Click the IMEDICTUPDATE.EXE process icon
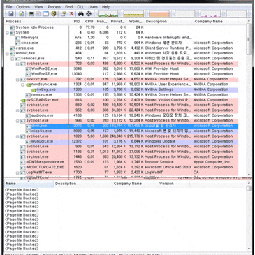255x255 pixels. point(23,167)
